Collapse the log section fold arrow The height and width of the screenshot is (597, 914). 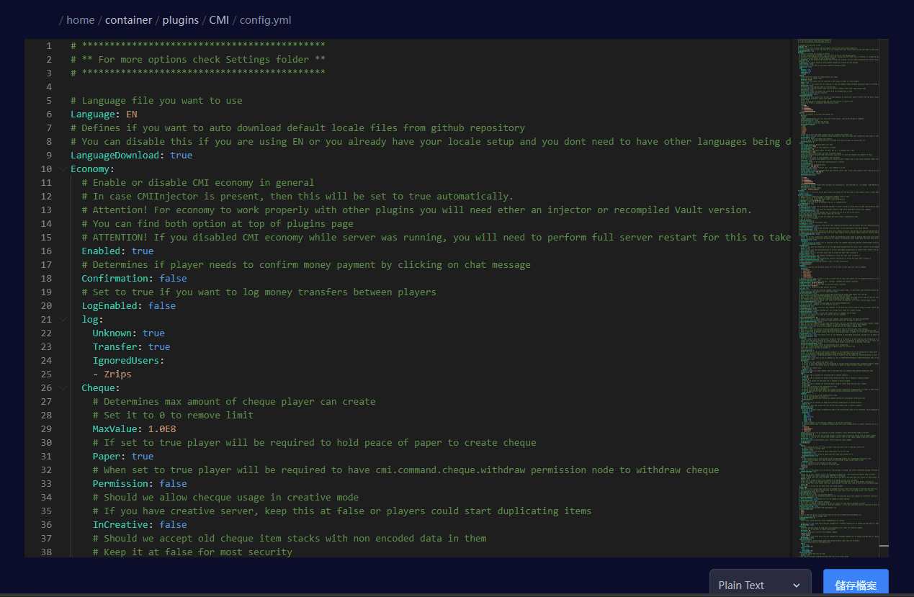(63, 320)
